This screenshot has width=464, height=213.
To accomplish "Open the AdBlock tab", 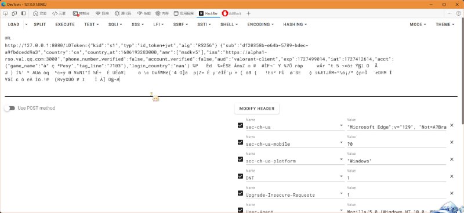I will coord(231,13).
